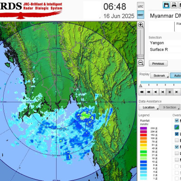This screenshot has height=181, width=181.
Task: Step forward one replay frame
Action: [176, 92]
